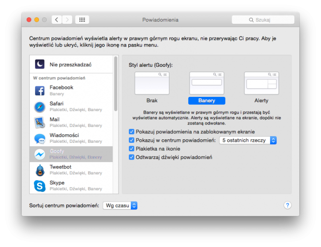Click the yellow minimize window button
321x247 pixels.
pyautogui.click(x=37, y=20)
